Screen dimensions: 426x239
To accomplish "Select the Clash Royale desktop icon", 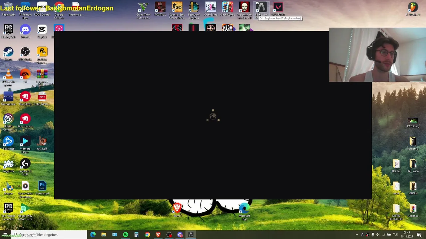I will 228,9.
